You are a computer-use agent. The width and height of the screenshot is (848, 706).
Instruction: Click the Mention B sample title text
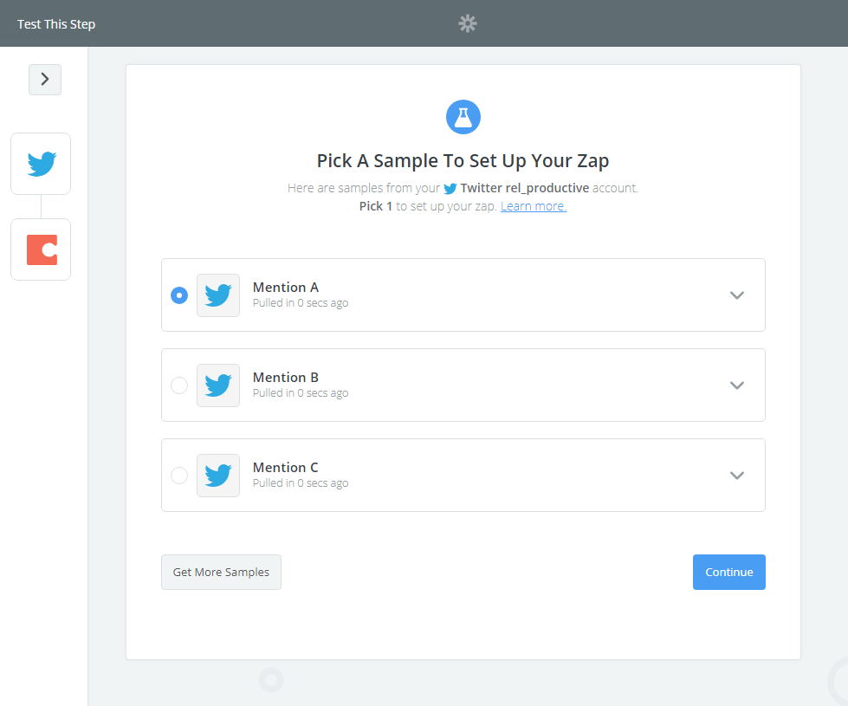tap(286, 378)
